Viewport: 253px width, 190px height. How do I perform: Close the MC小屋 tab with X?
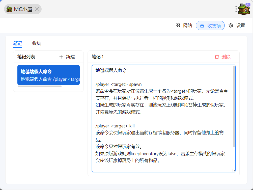(x=37, y=9)
